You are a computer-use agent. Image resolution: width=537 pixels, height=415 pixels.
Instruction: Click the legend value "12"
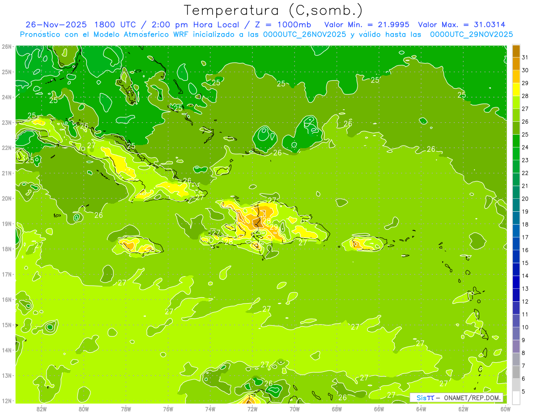coord(525,301)
